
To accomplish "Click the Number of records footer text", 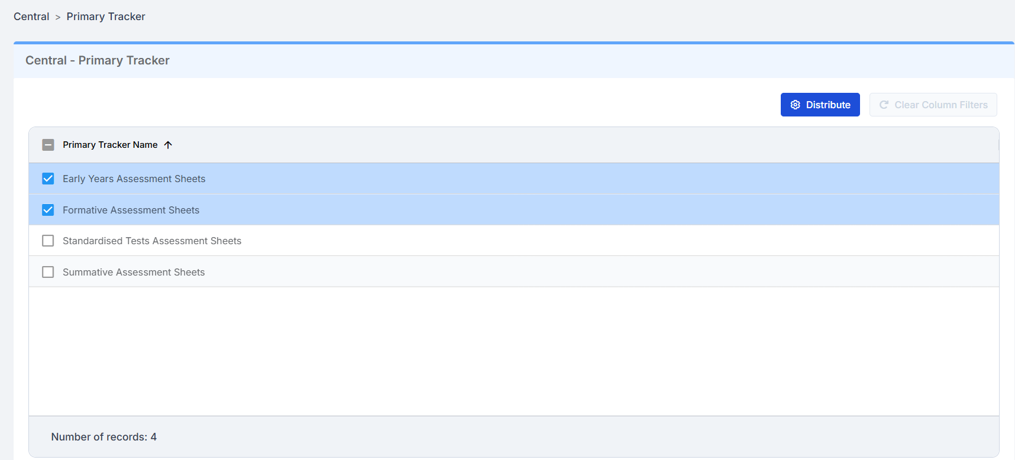I will pos(104,436).
